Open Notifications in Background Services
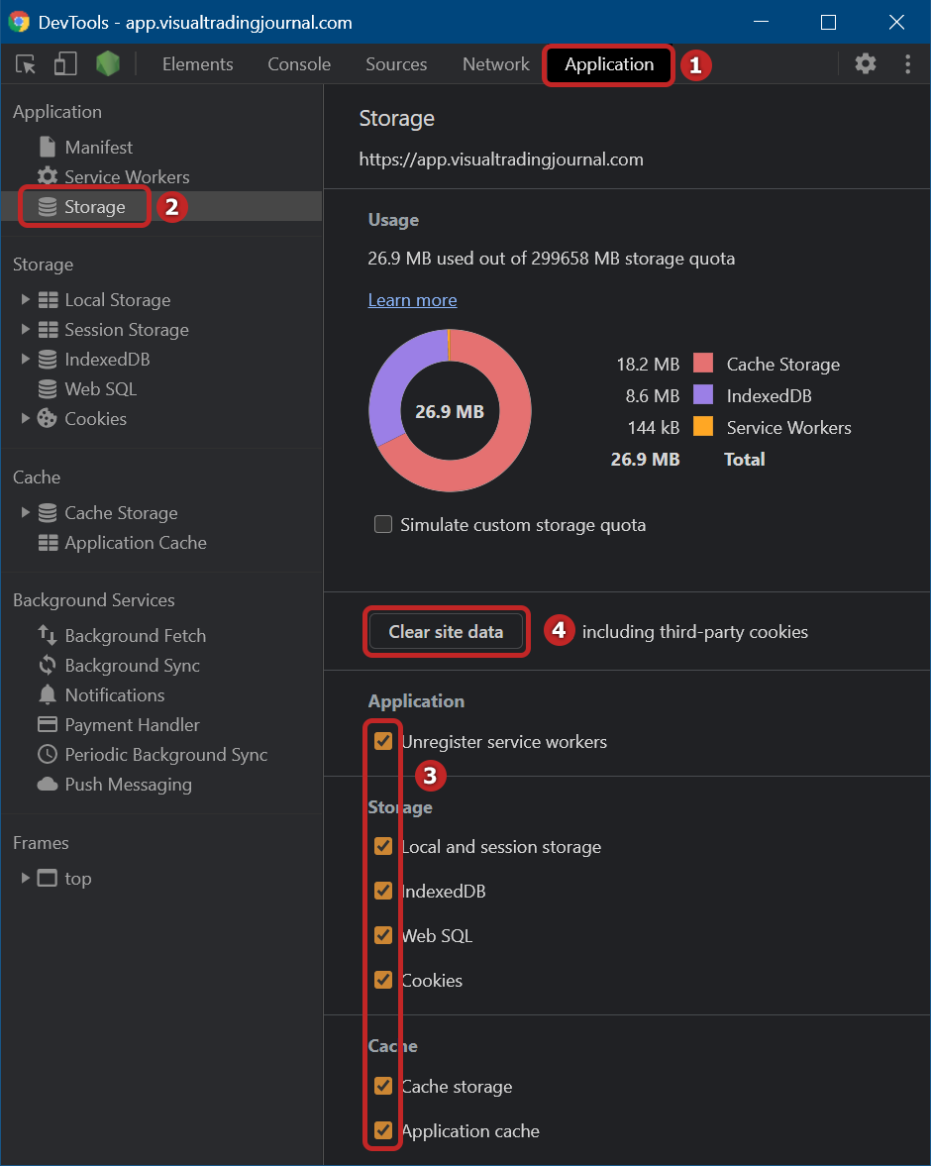 (115, 695)
